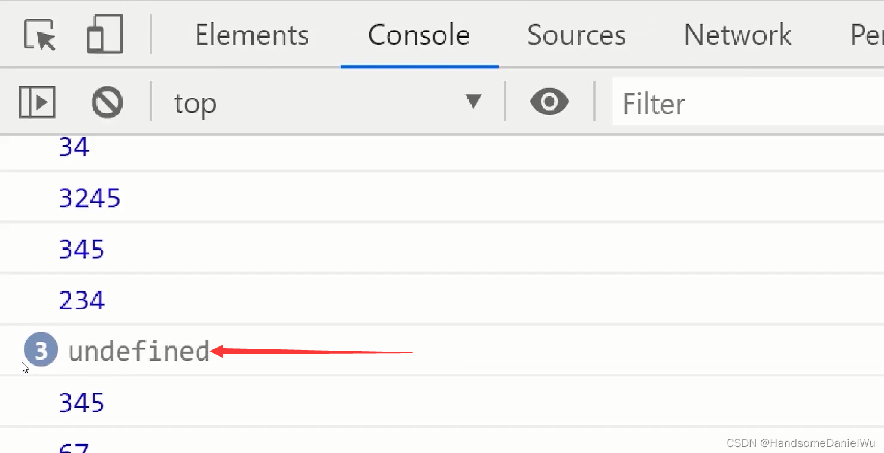This screenshot has height=453, width=884.
Task: Open the partially visible Performance tab
Action: (867, 35)
